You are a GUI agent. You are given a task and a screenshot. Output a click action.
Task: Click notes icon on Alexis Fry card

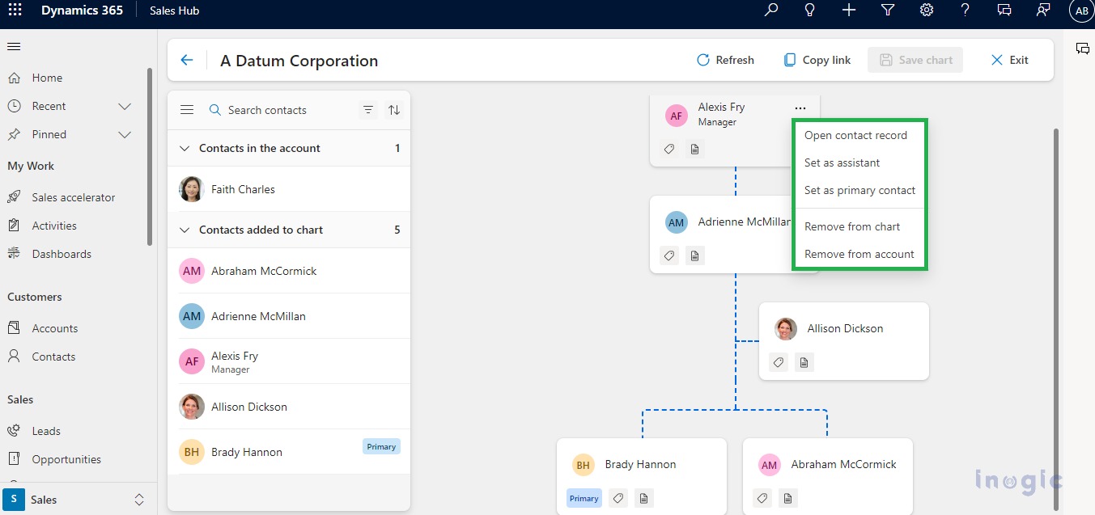pyautogui.click(x=694, y=149)
